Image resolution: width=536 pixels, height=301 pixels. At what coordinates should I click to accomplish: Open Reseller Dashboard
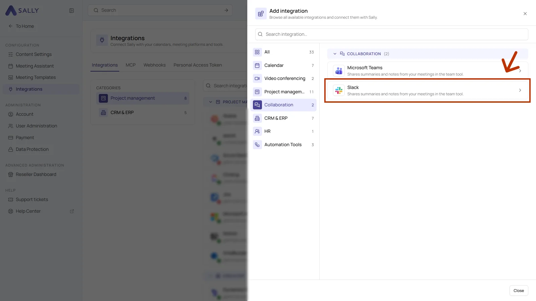41,174
